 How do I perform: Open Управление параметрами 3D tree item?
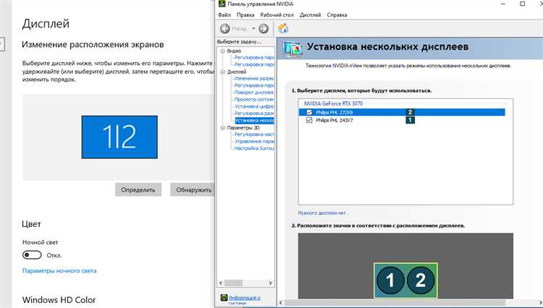click(254, 142)
